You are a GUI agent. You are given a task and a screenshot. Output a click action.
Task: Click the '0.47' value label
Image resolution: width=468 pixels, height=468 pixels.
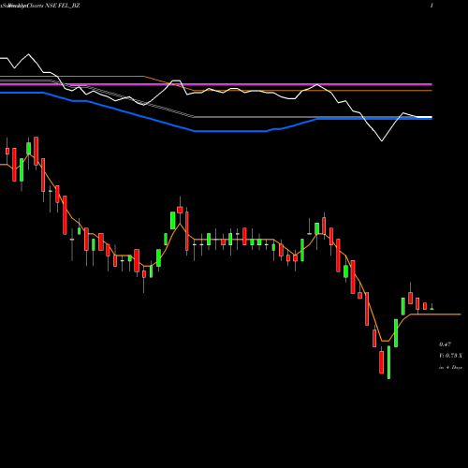coord(445,344)
